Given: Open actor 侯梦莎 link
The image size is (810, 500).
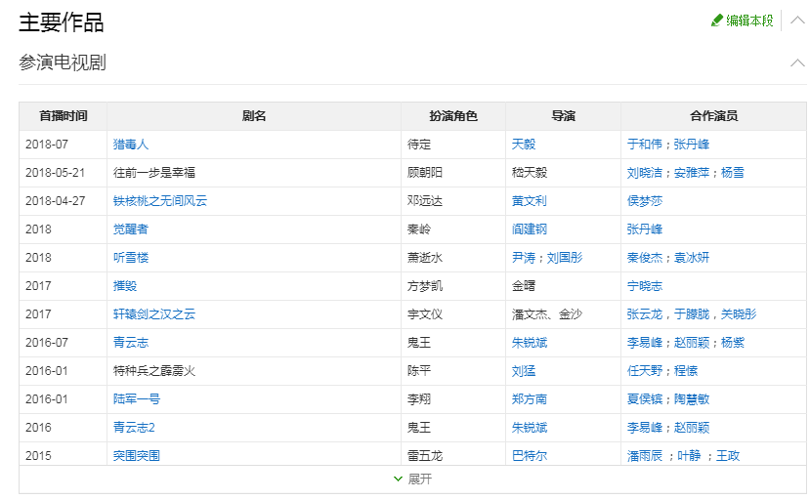Looking at the screenshot, I should tap(644, 201).
